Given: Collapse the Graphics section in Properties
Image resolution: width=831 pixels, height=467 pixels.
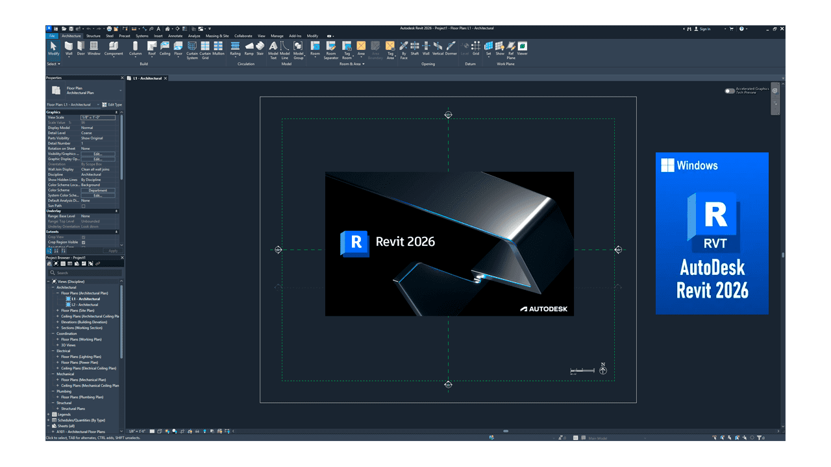Looking at the screenshot, I should click(116, 112).
